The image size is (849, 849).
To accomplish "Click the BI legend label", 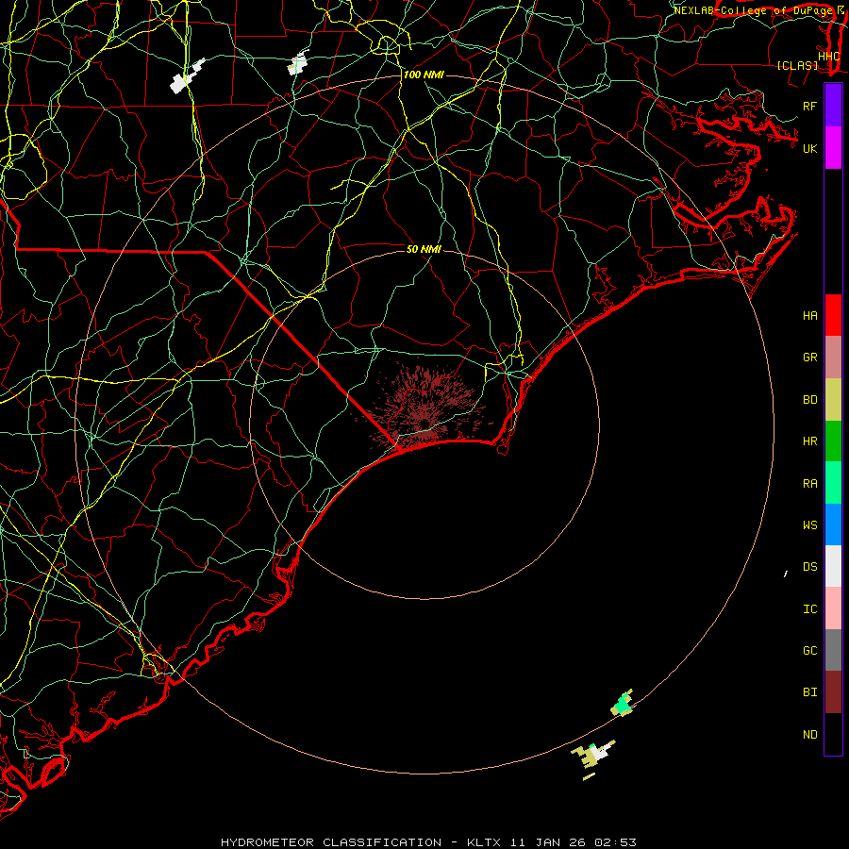I will point(809,692).
